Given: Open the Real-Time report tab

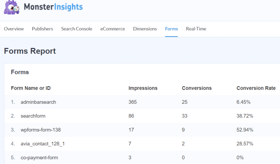Looking at the screenshot, I should 196,29.
